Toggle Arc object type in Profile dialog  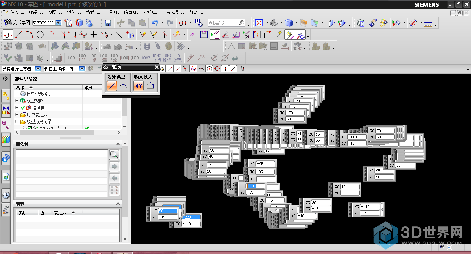123,86
